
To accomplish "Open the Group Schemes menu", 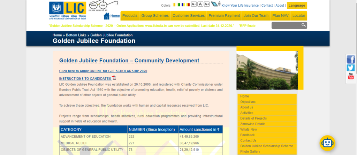I will (155, 16).
